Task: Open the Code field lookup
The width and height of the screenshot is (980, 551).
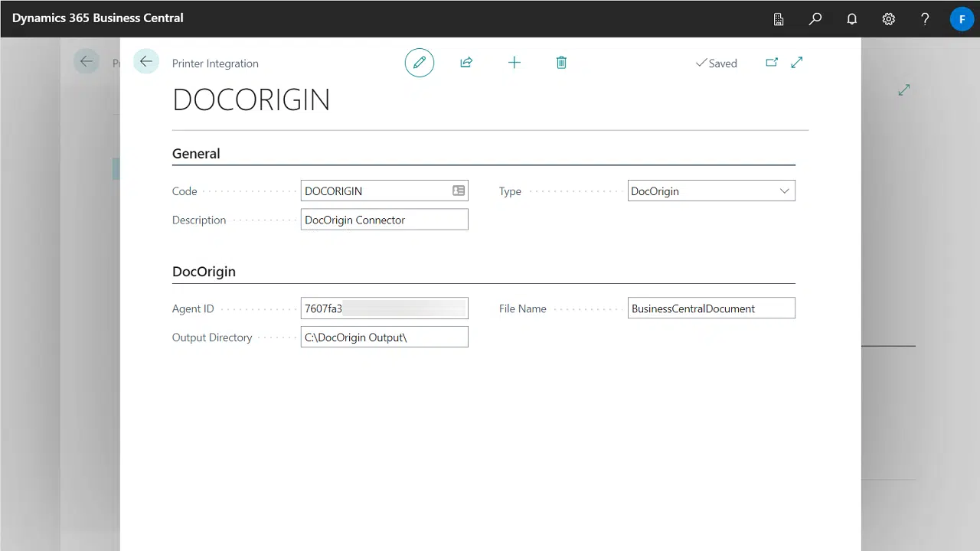Action: tap(458, 191)
